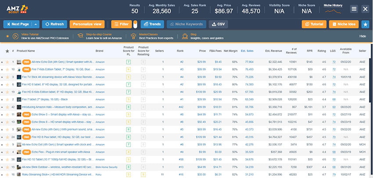The width and height of the screenshot is (373, 178).
Task: Open the hamburger menu icon
Action: [x=354, y=9]
